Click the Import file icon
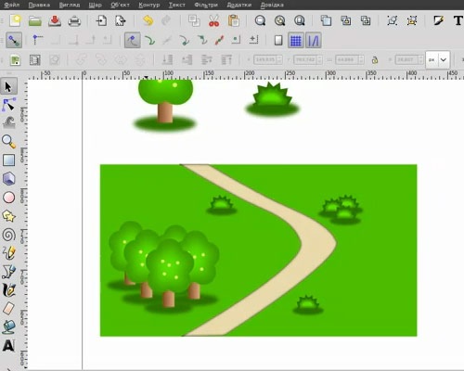464x371 pixels. click(101, 20)
